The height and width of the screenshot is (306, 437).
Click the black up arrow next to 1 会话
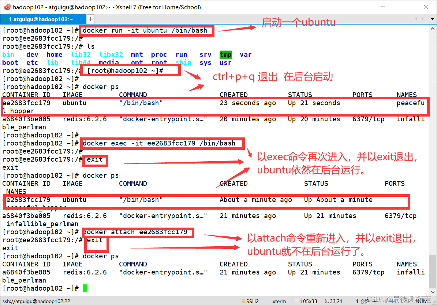[x=375, y=301]
